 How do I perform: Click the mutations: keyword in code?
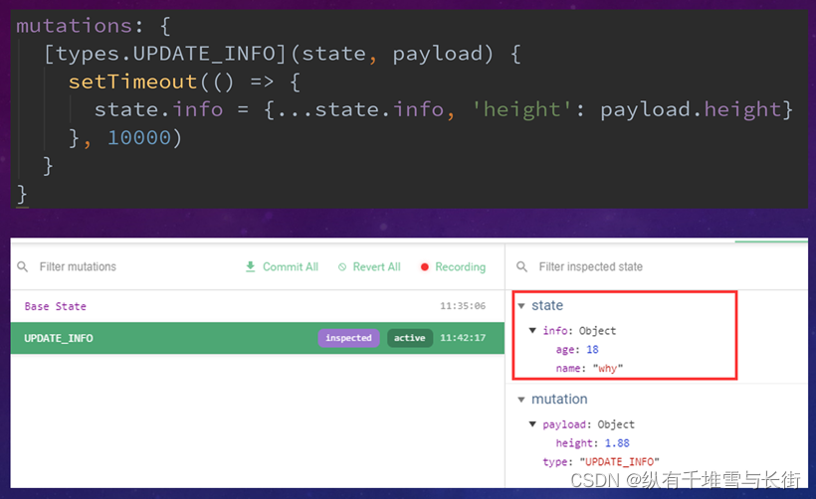(80, 26)
